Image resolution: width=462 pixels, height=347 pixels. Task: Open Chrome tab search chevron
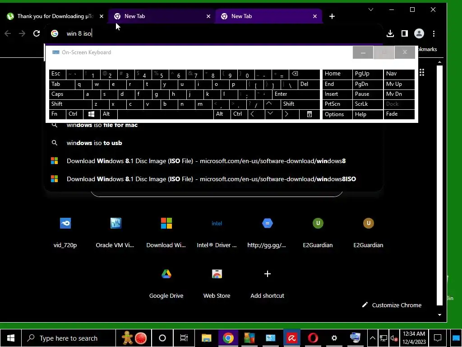click(x=371, y=9)
